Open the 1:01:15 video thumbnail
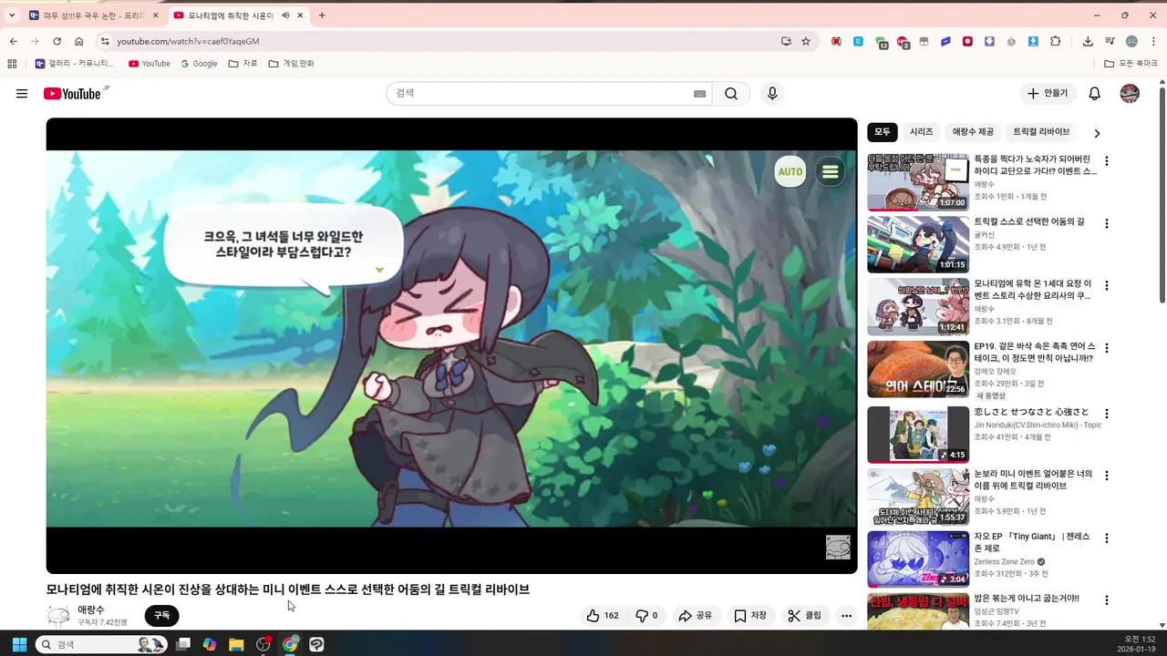This screenshot has height=656, width=1167. (x=918, y=244)
